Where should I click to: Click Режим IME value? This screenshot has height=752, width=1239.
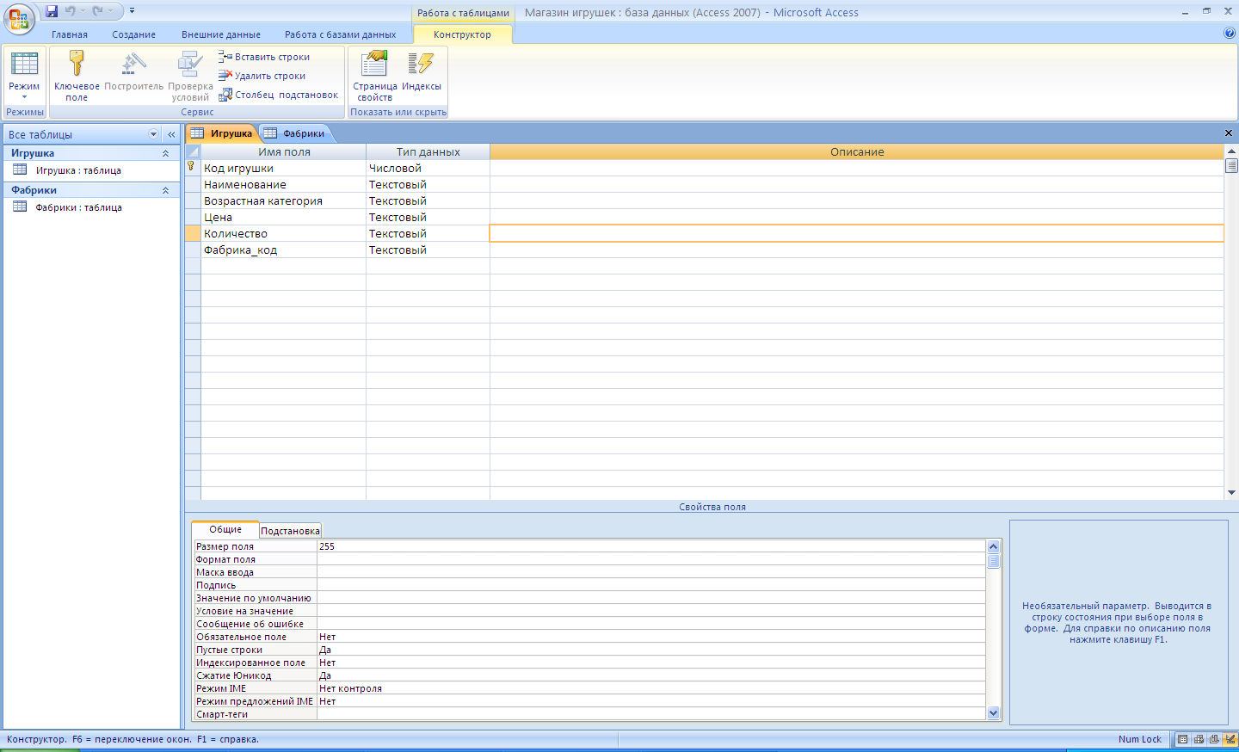coord(650,688)
